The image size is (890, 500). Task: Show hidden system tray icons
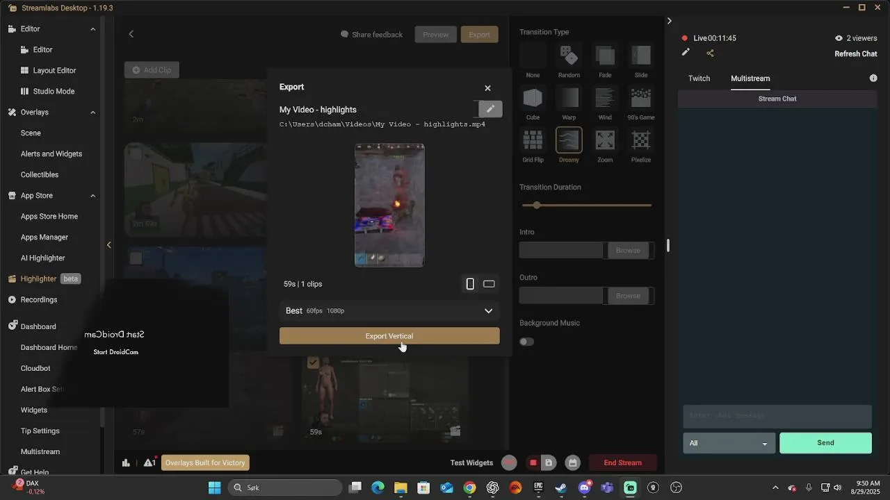(x=775, y=487)
